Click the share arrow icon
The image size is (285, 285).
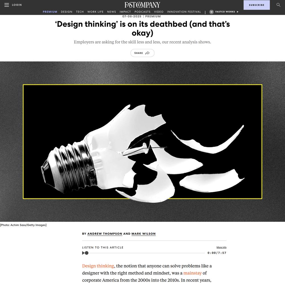(147, 53)
